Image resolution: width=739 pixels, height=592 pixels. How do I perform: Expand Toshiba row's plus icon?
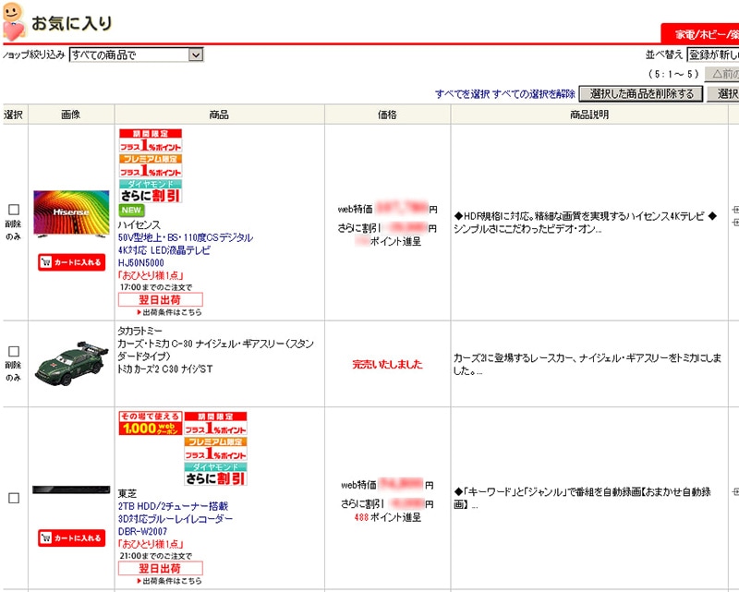735,492
